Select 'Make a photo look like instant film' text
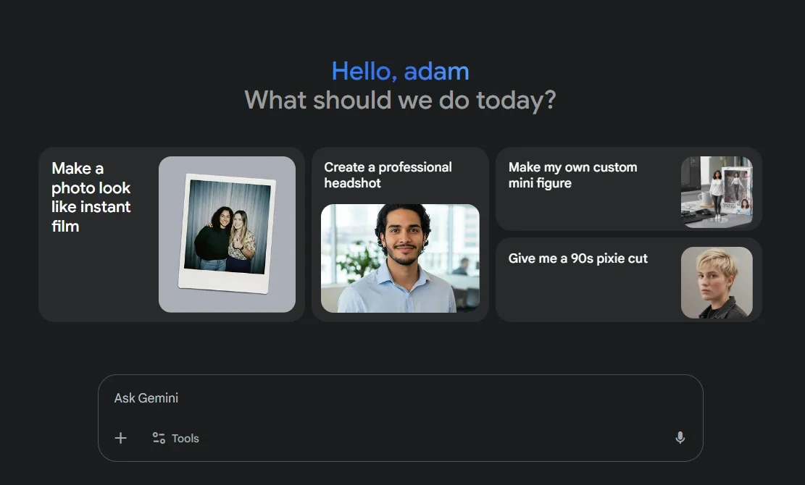This screenshot has height=485, width=805. coord(91,198)
